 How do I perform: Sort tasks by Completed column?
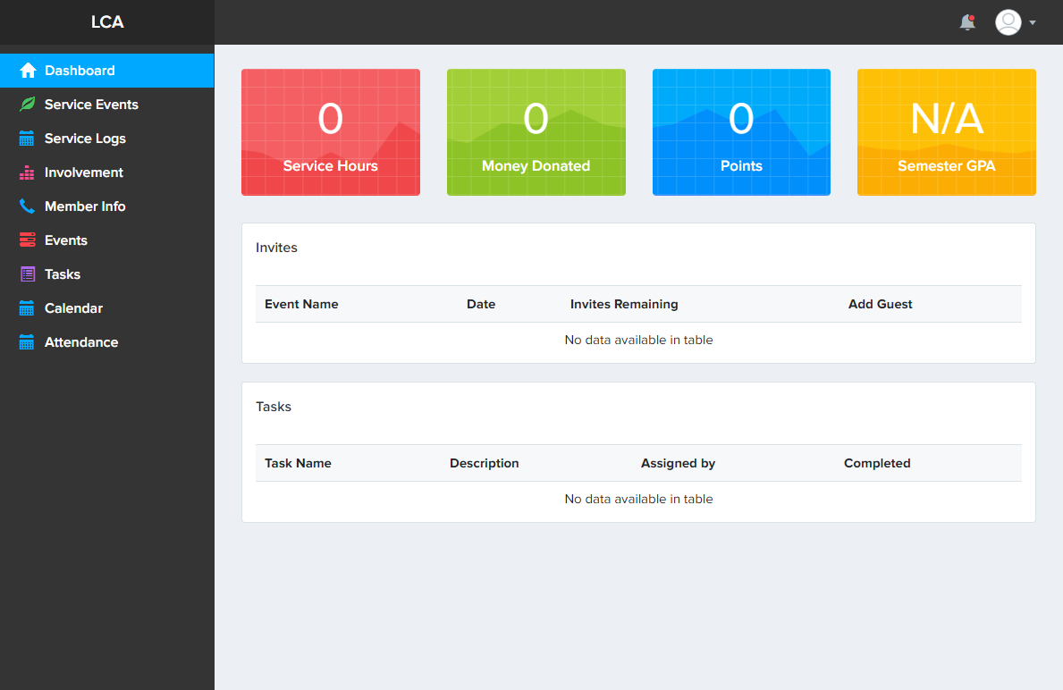click(928, 463)
